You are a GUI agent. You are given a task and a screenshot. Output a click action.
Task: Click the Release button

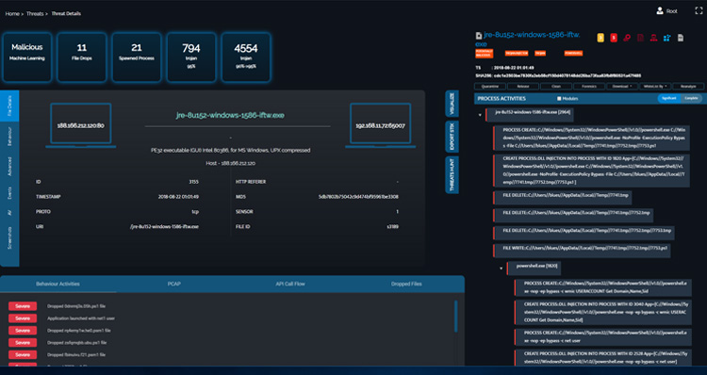tap(522, 86)
